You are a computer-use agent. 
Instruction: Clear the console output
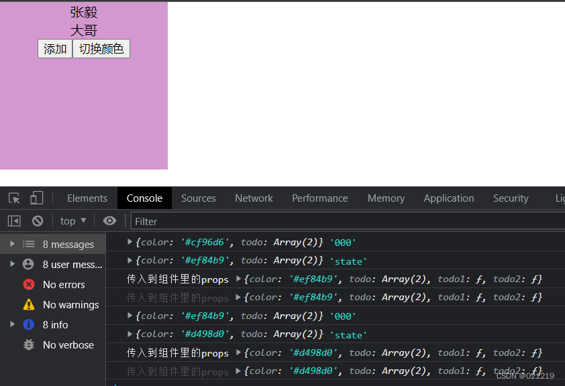pyautogui.click(x=38, y=220)
